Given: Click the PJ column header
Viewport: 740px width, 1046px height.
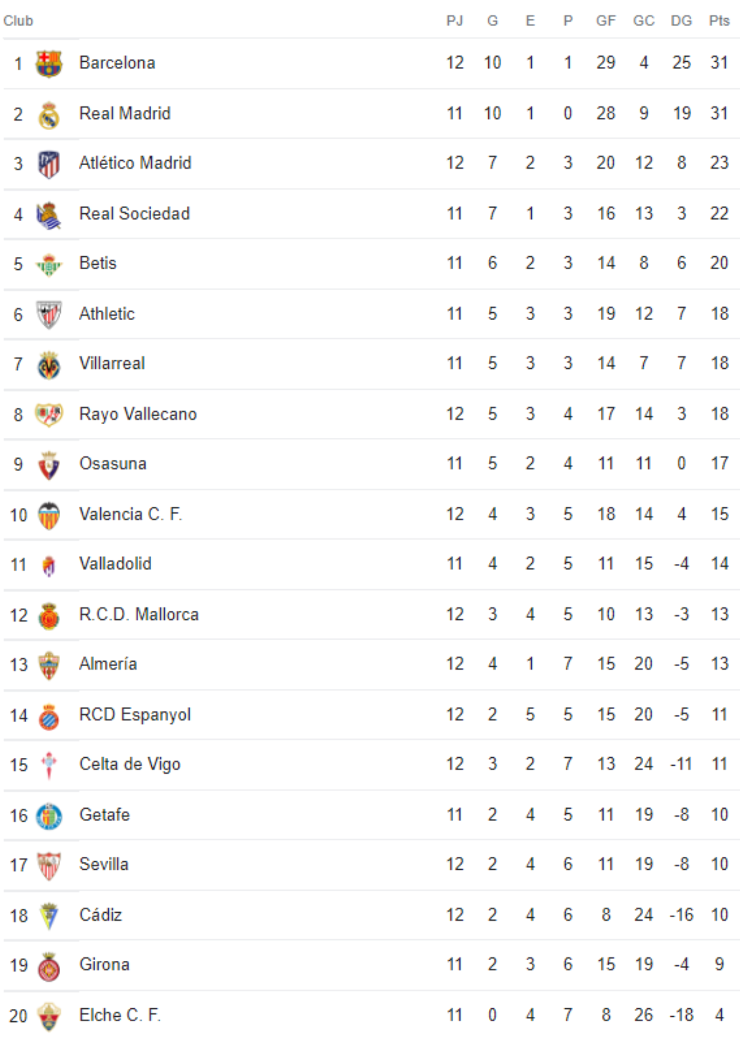Looking at the screenshot, I should pyautogui.click(x=454, y=20).
